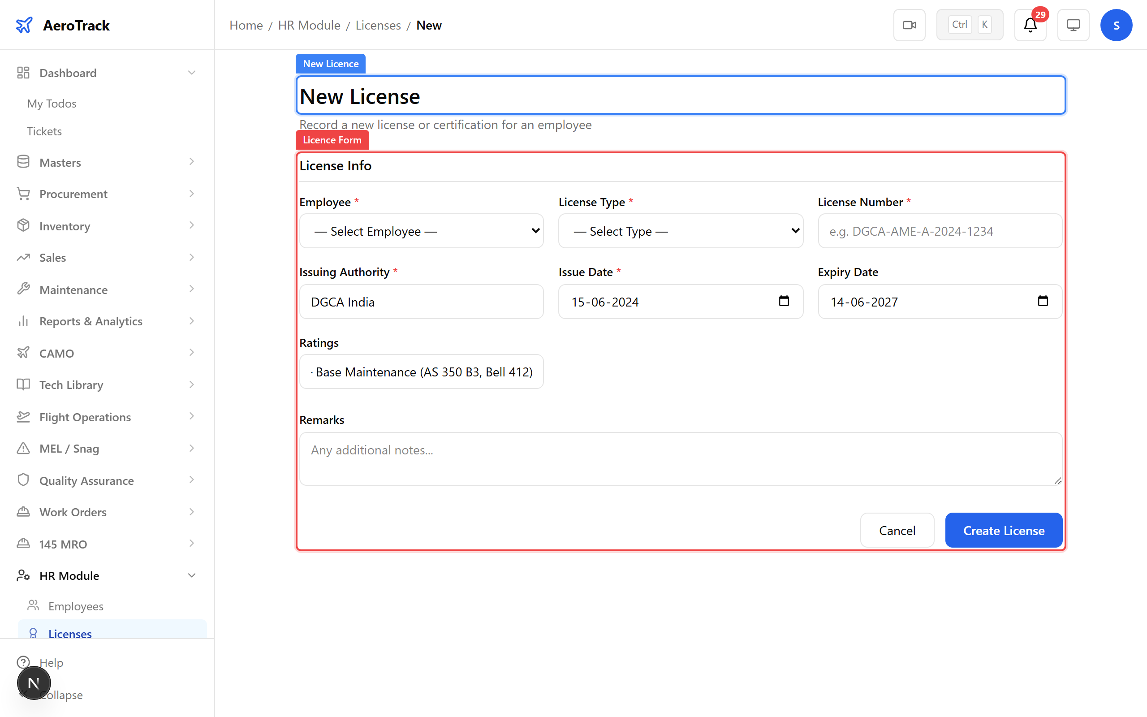
Task: Select the Quality Assurance shield icon
Action: tap(23, 480)
